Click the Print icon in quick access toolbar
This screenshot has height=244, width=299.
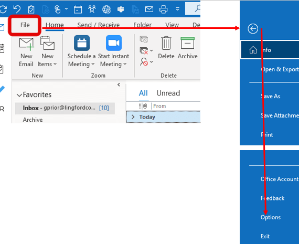(164, 9)
